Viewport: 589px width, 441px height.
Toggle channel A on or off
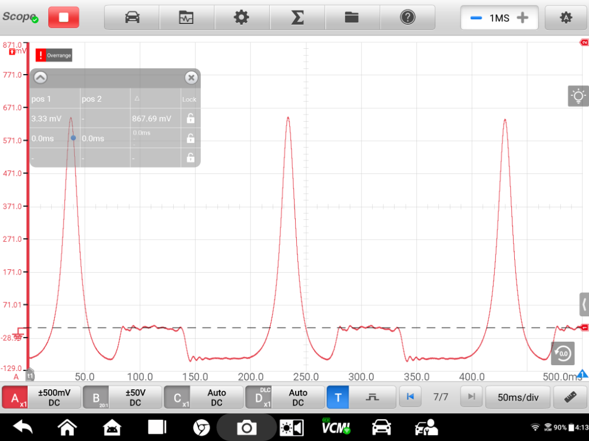15,397
